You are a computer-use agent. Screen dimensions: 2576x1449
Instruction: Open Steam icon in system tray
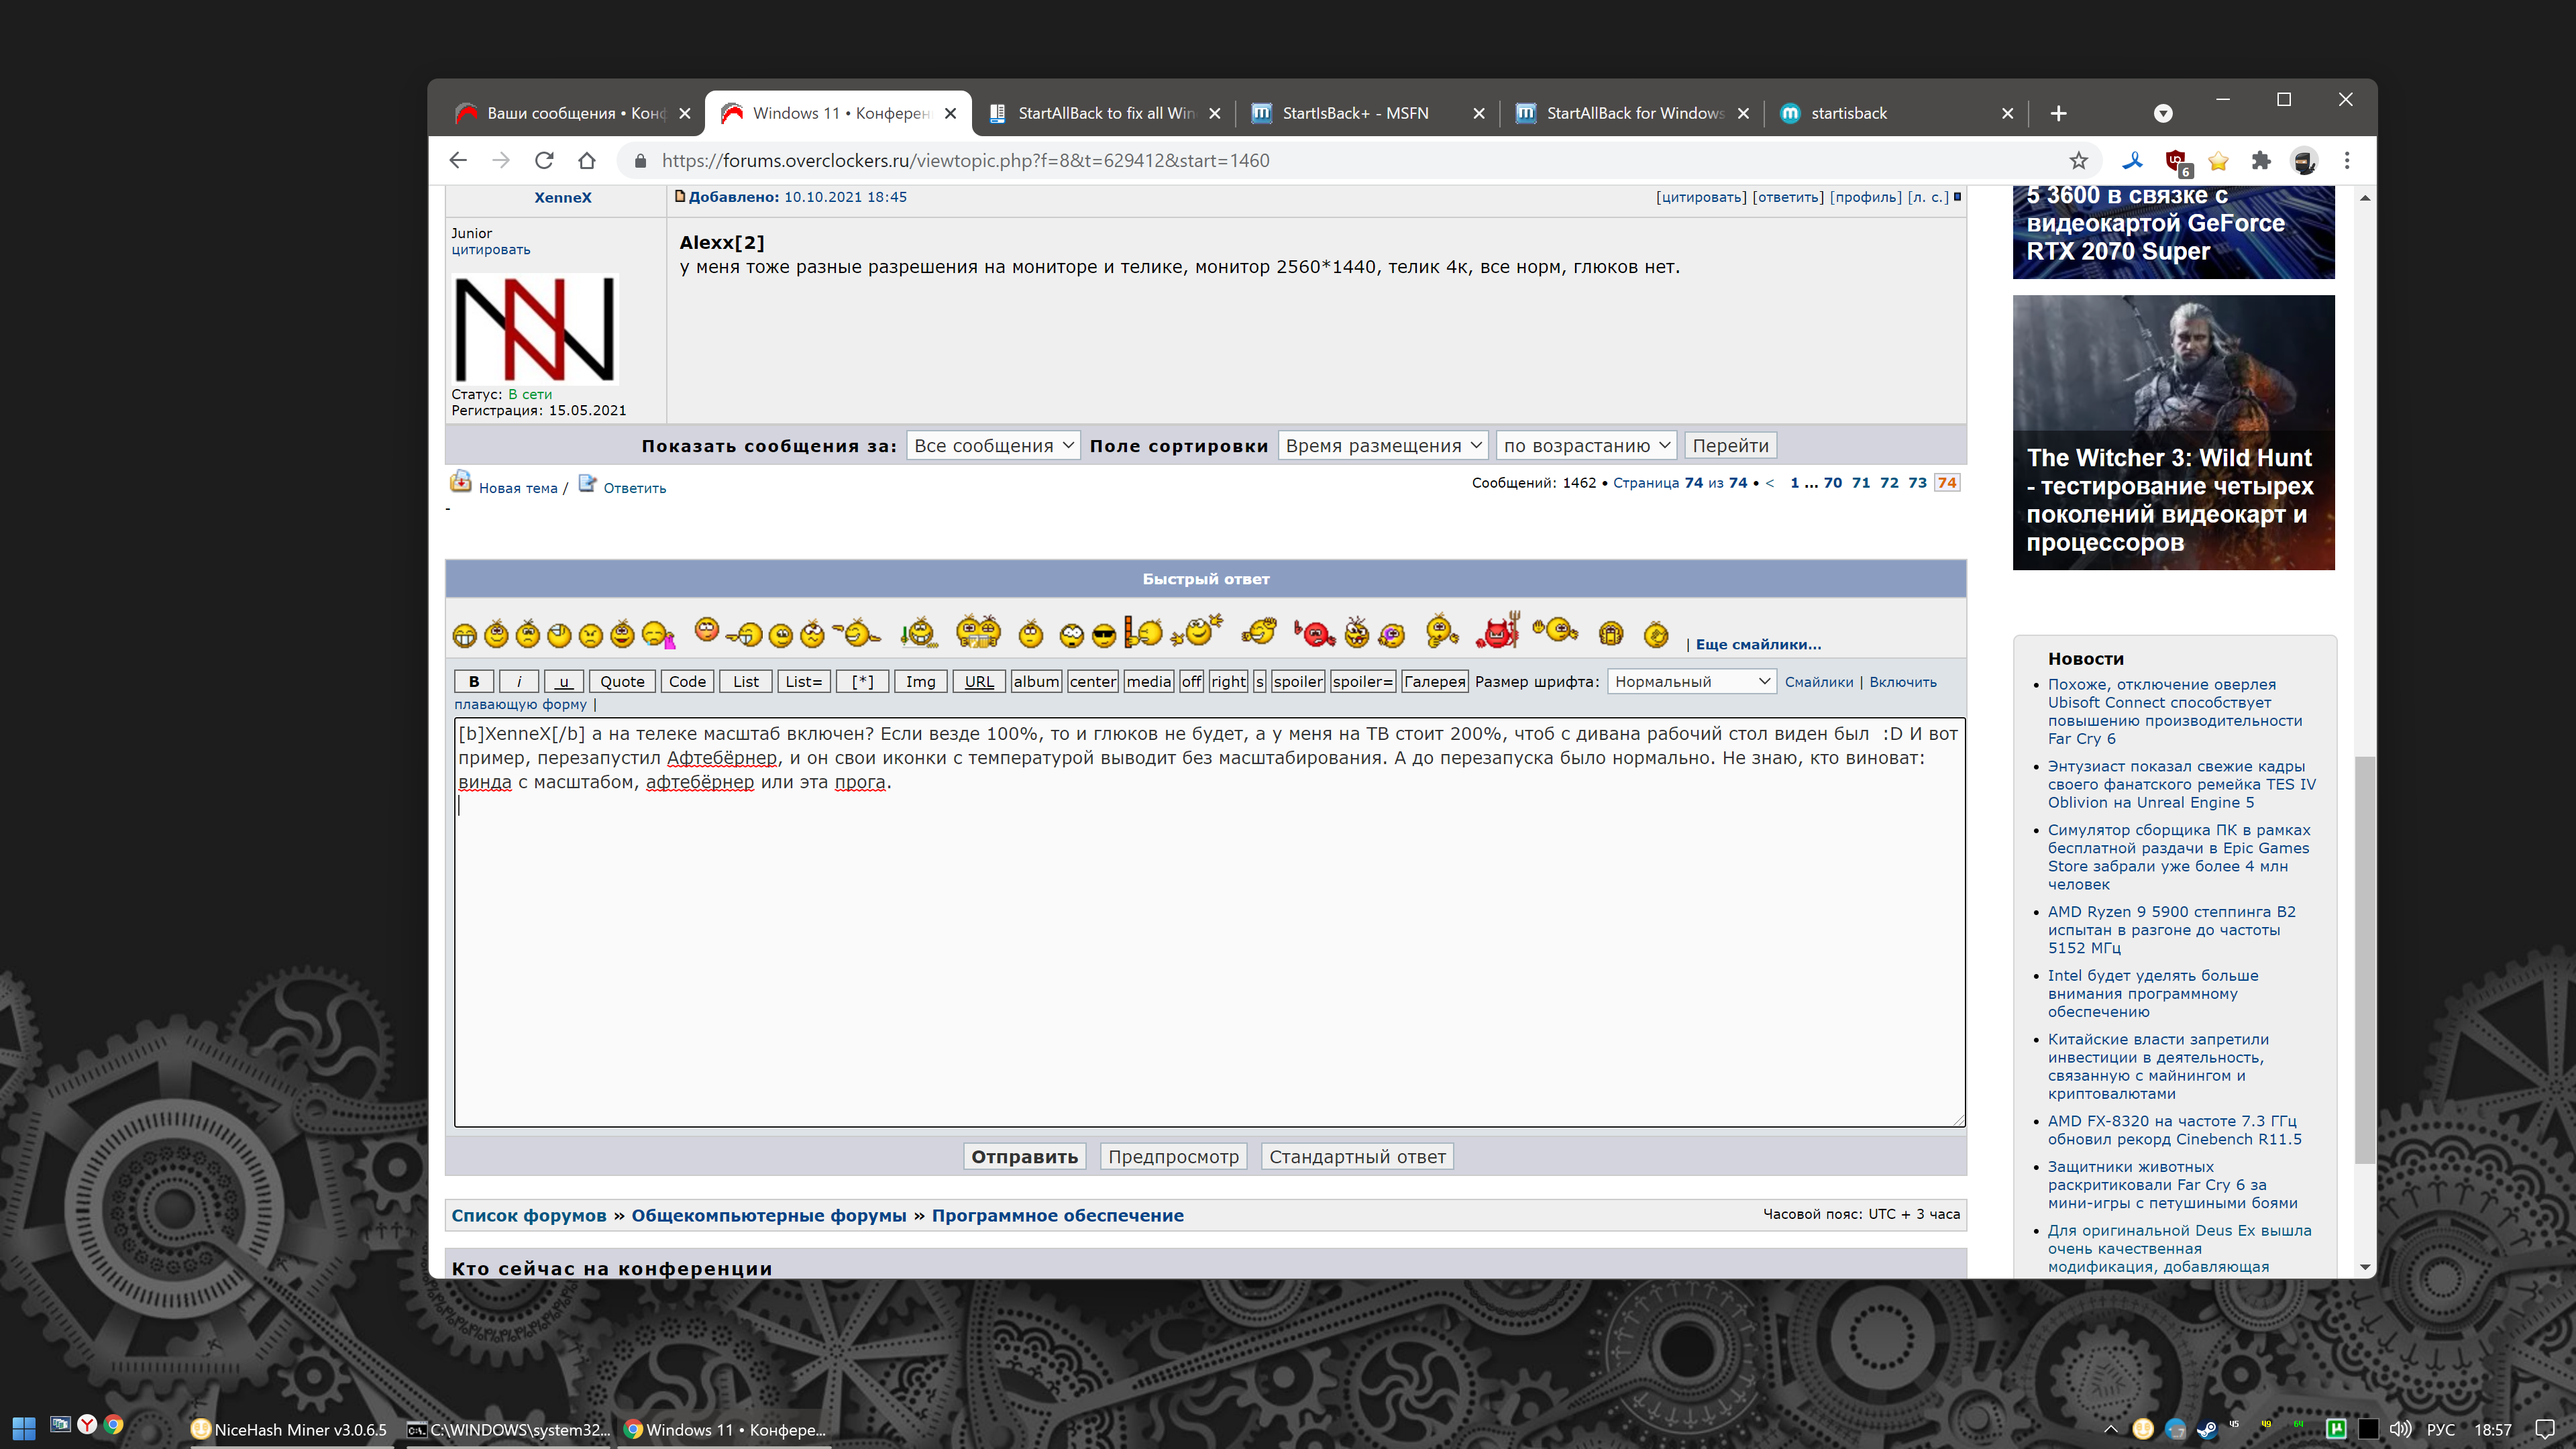pyautogui.click(x=2207, y=1429)
